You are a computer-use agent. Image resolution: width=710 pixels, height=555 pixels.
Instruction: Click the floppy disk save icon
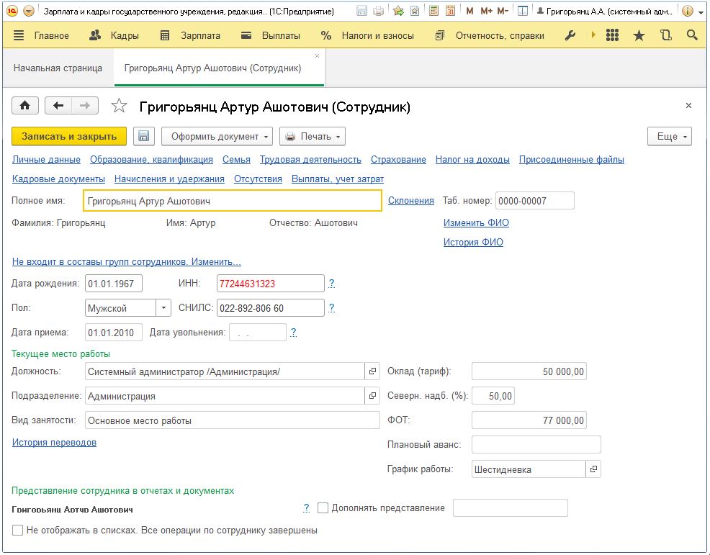tap(143, 136)
